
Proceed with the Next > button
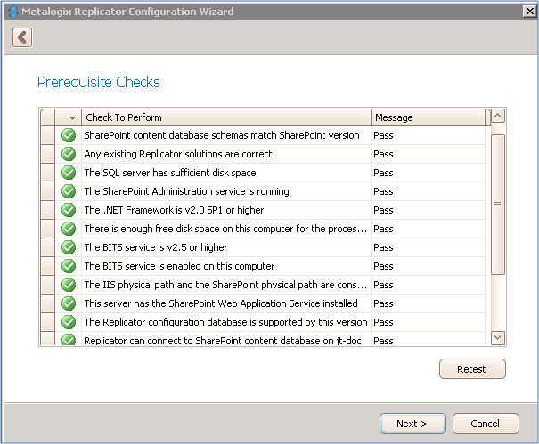(x=412, y=424)
